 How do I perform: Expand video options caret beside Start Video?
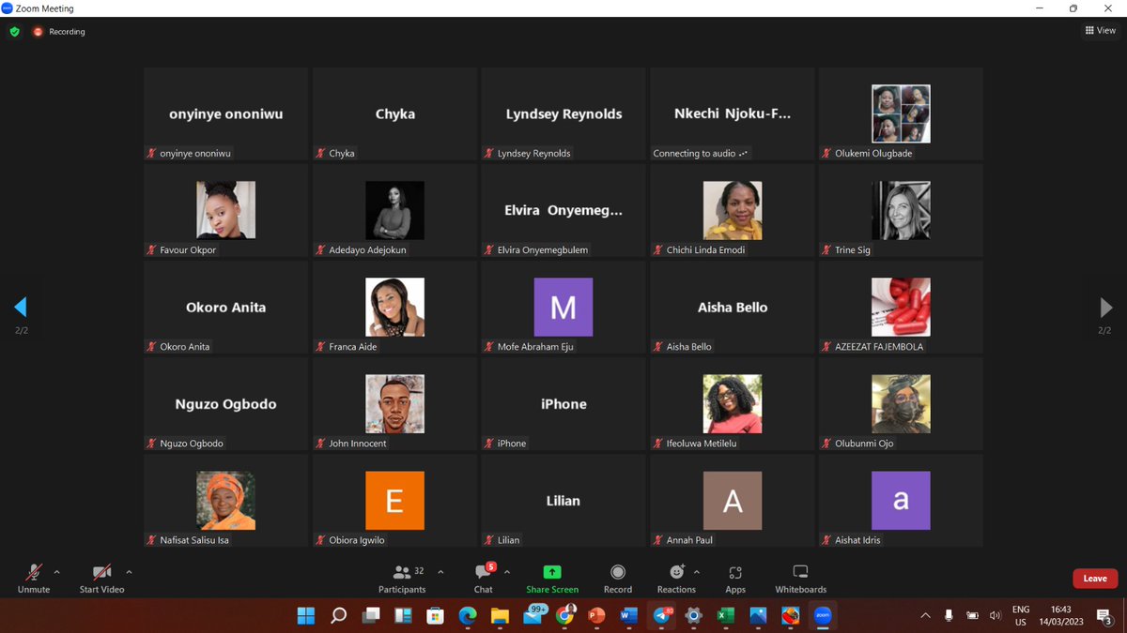point(129,571)
